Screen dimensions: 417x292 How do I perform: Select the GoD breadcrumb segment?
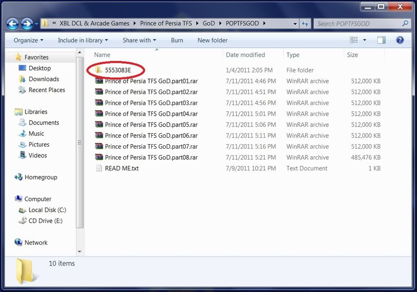coord(208,23)
